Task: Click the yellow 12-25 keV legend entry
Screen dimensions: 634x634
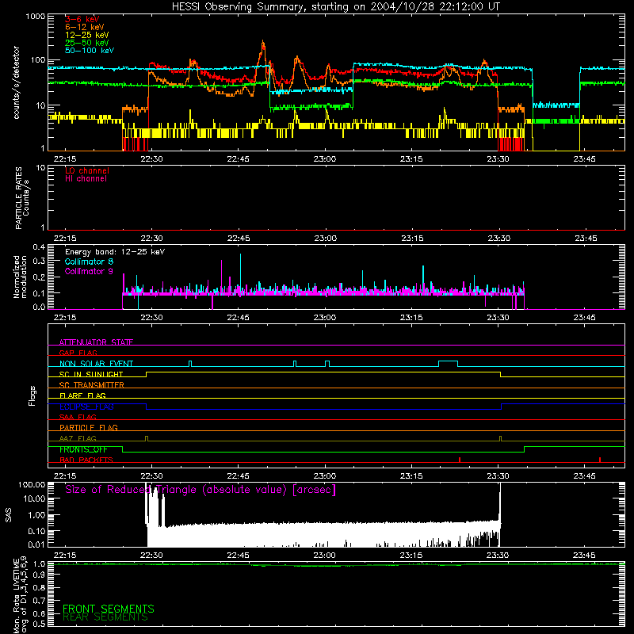Action: [x=87, y=35]
